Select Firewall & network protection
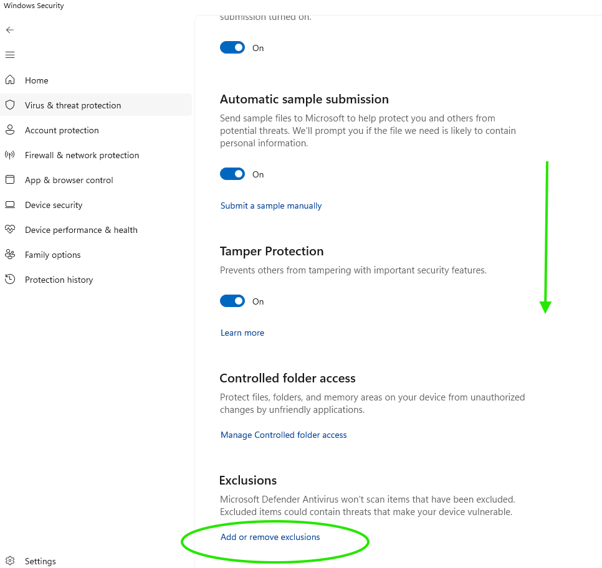This screenshot has width=602, height=568. pos(82,154)
